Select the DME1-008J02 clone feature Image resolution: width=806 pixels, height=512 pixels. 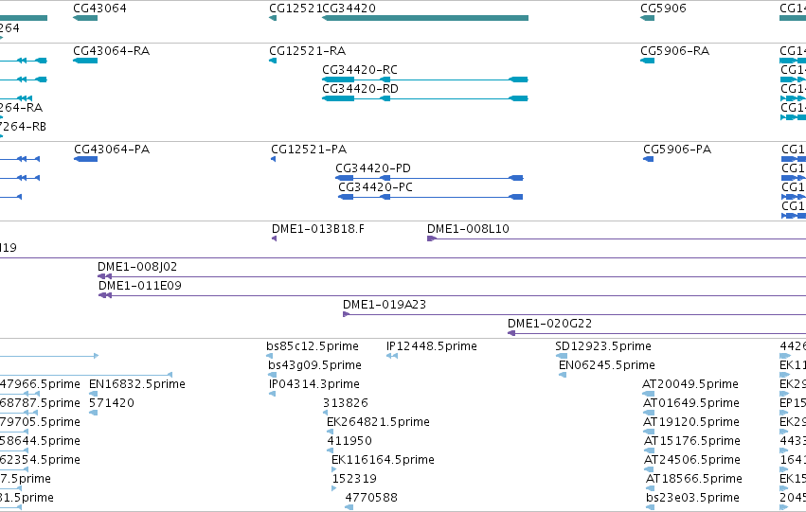(x=452, y=276)
